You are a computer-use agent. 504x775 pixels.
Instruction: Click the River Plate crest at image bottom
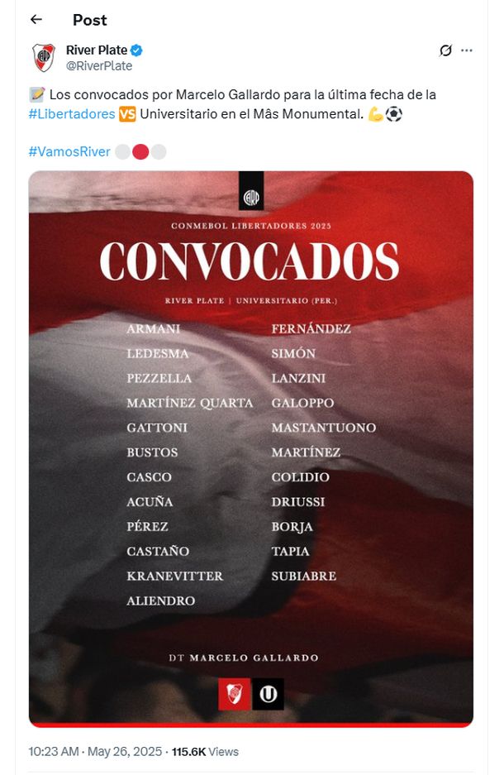pyautogui.click(x=234, y=695)
